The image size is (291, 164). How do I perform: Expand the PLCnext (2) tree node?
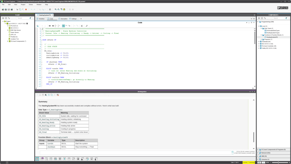[x=8, y=26]
